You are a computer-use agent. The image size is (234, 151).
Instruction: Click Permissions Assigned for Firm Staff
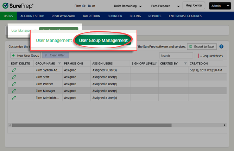(70, 77)
